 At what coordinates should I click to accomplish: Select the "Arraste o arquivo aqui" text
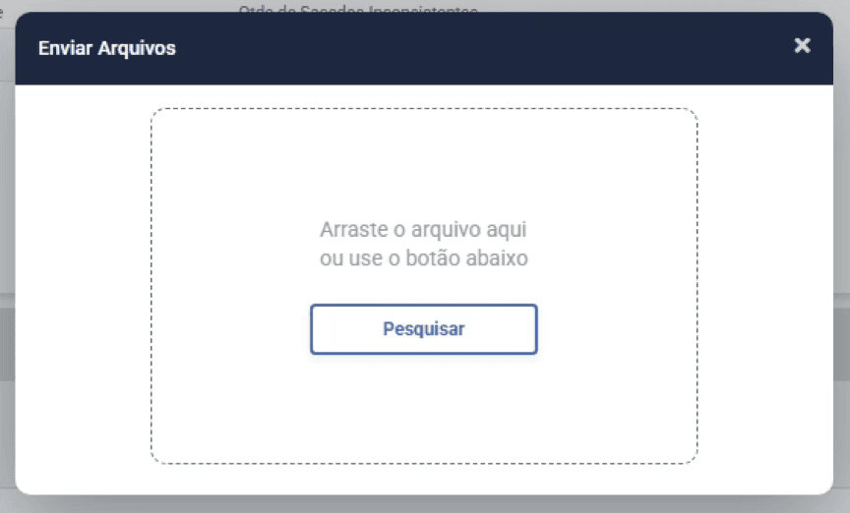click(x=423, y=230)
